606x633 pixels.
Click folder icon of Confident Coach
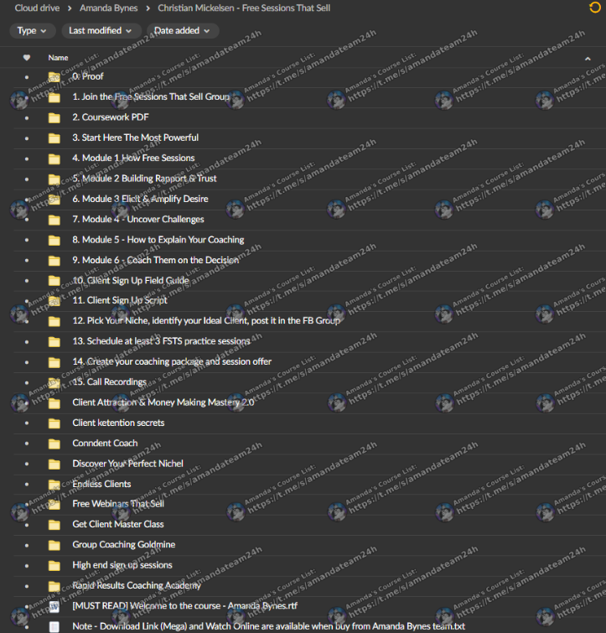click(54, 444)
